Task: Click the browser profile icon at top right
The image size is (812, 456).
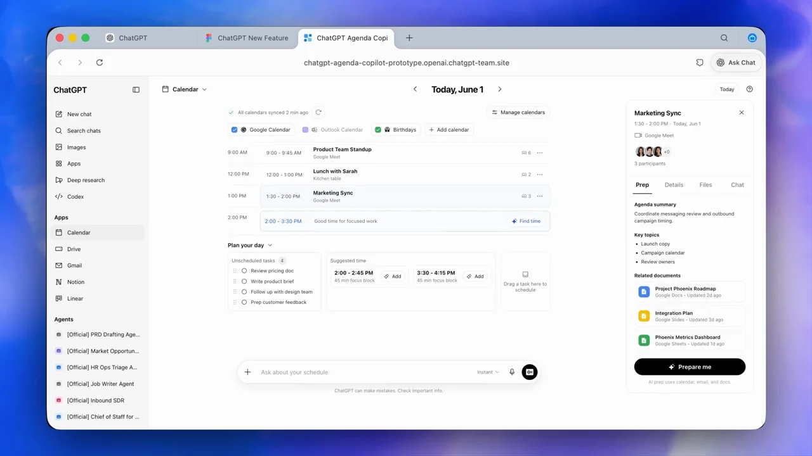Action: click(752, 38)
